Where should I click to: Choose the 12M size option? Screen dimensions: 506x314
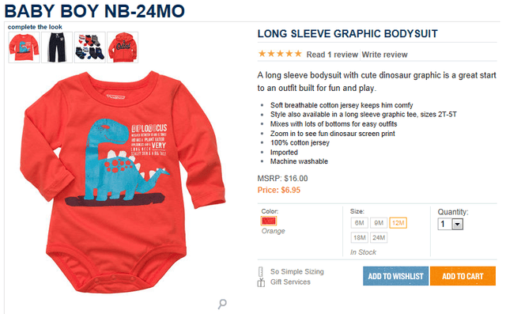pyautogui.click(x=398, y=223)
